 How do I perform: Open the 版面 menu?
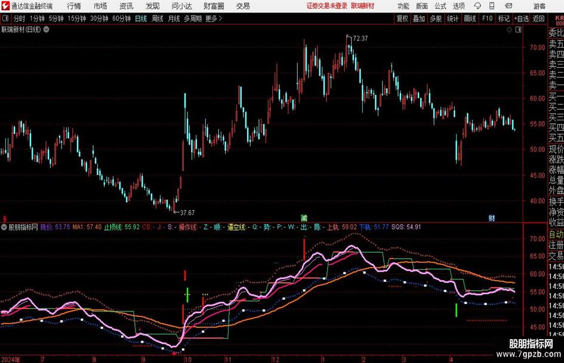pos(421,6)
